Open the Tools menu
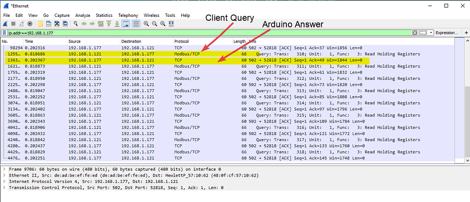The image size is (470, 202). (170, 15)
